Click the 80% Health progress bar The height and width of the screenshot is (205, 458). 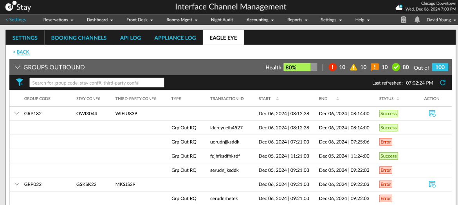[300, 67]
